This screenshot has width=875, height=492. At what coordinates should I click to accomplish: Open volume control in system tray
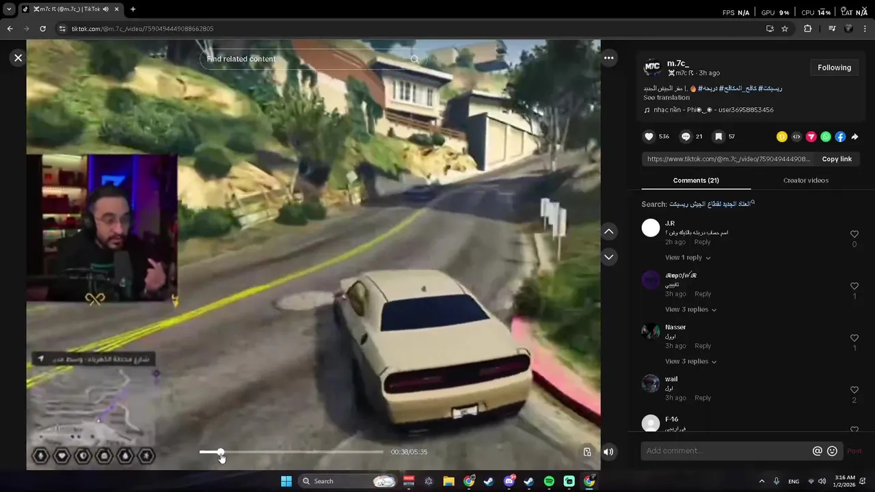point(822,481)
